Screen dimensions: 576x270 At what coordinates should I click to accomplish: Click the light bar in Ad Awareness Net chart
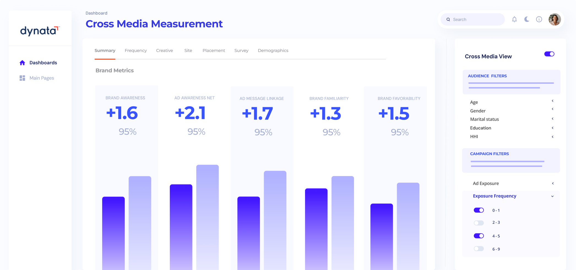pyautogui.click(x=208, y=217)
